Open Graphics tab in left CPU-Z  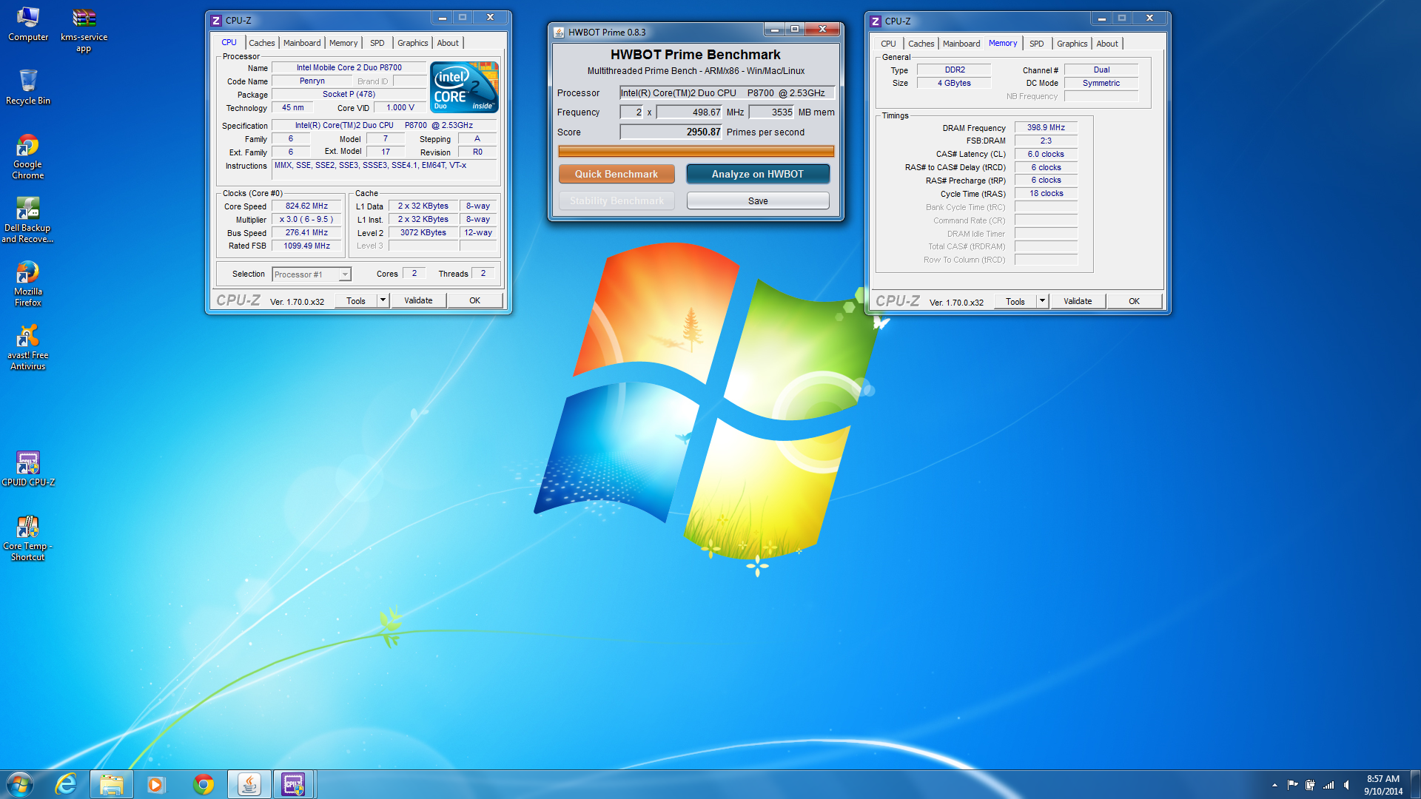click(412, 43)
